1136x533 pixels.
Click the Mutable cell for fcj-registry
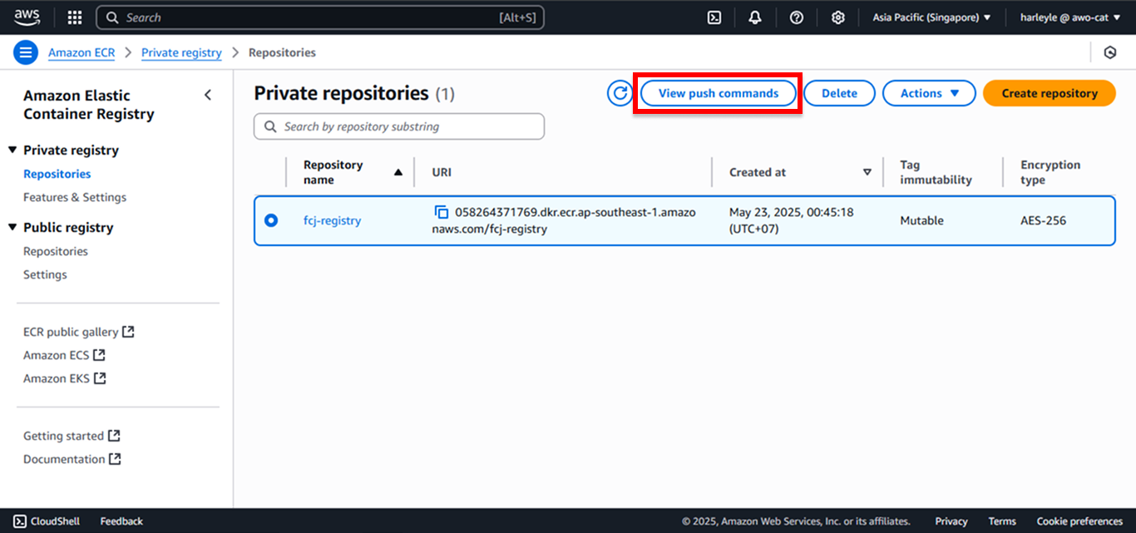921,220
